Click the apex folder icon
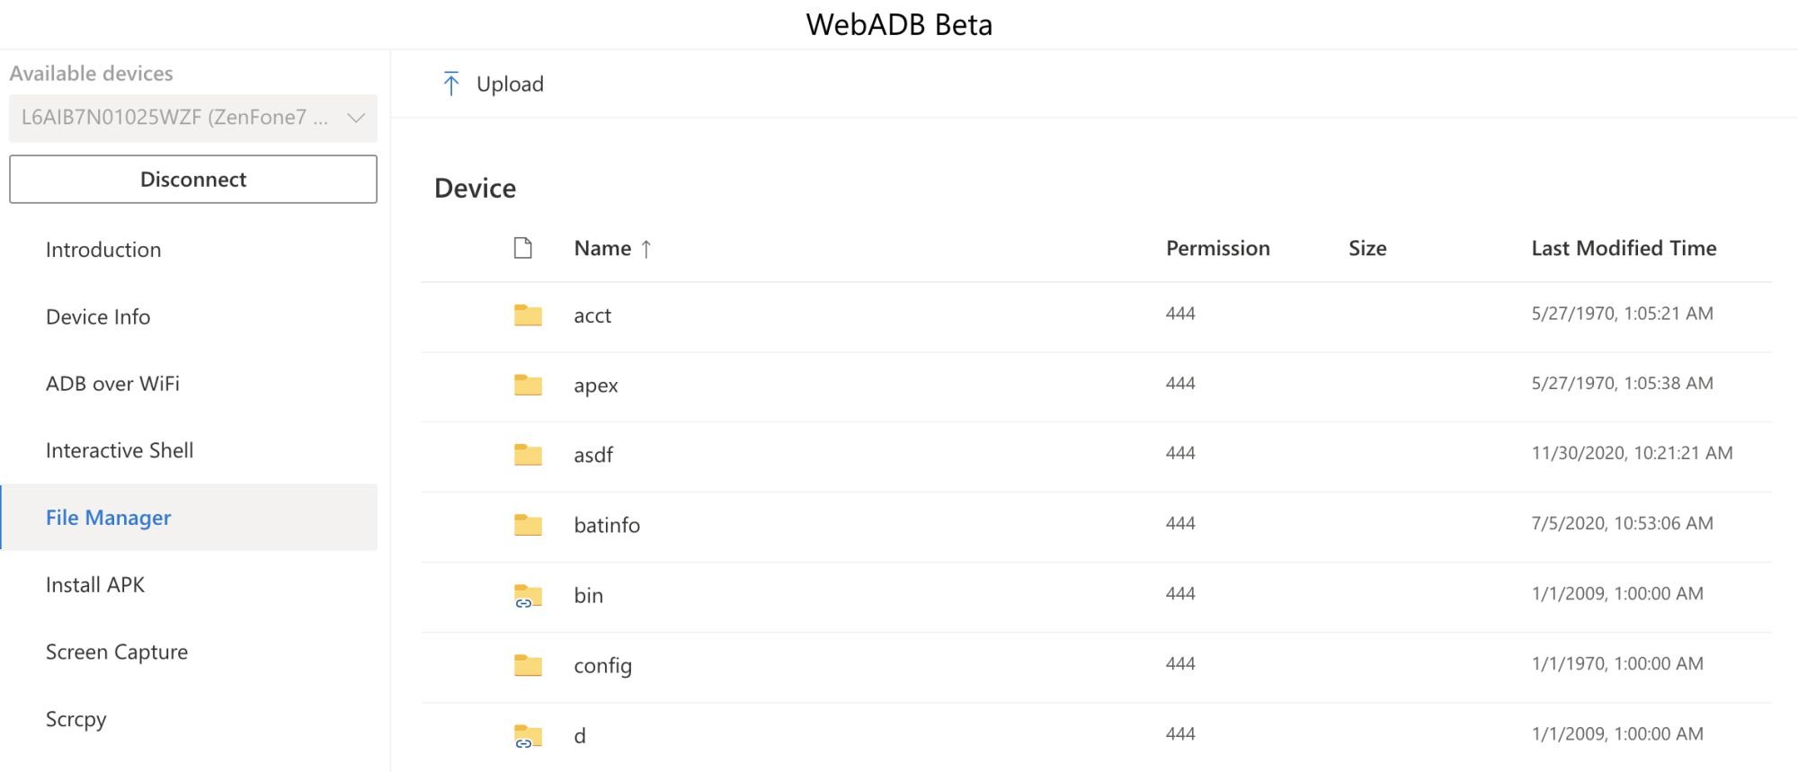1798x772 pixels. coord(528,385)
